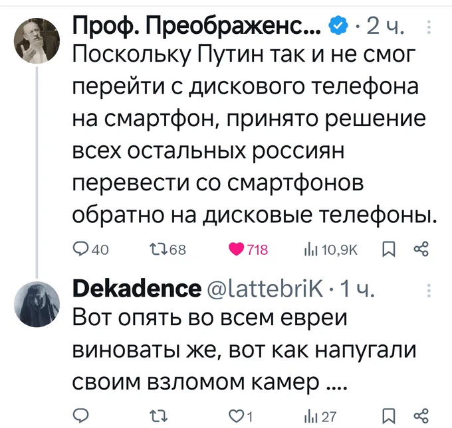View analytics showing 27 views
The height and width of the screenshot is (428, 452).
coord(308,415)
